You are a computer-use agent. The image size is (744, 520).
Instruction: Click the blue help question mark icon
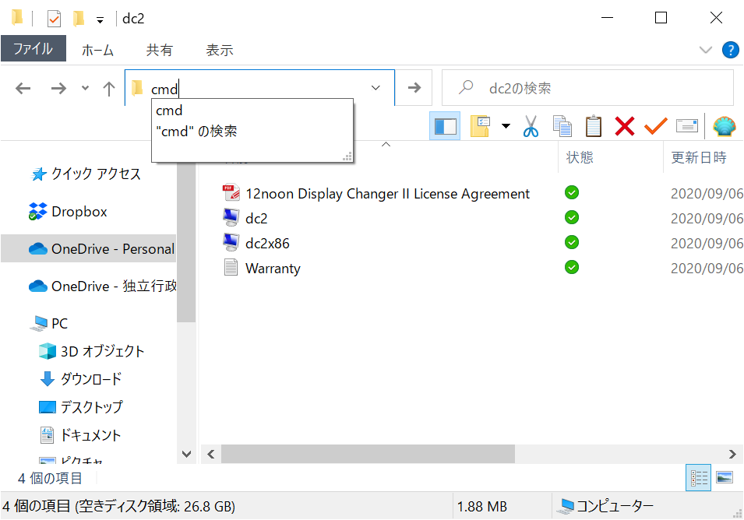click(x=730, y=50)
